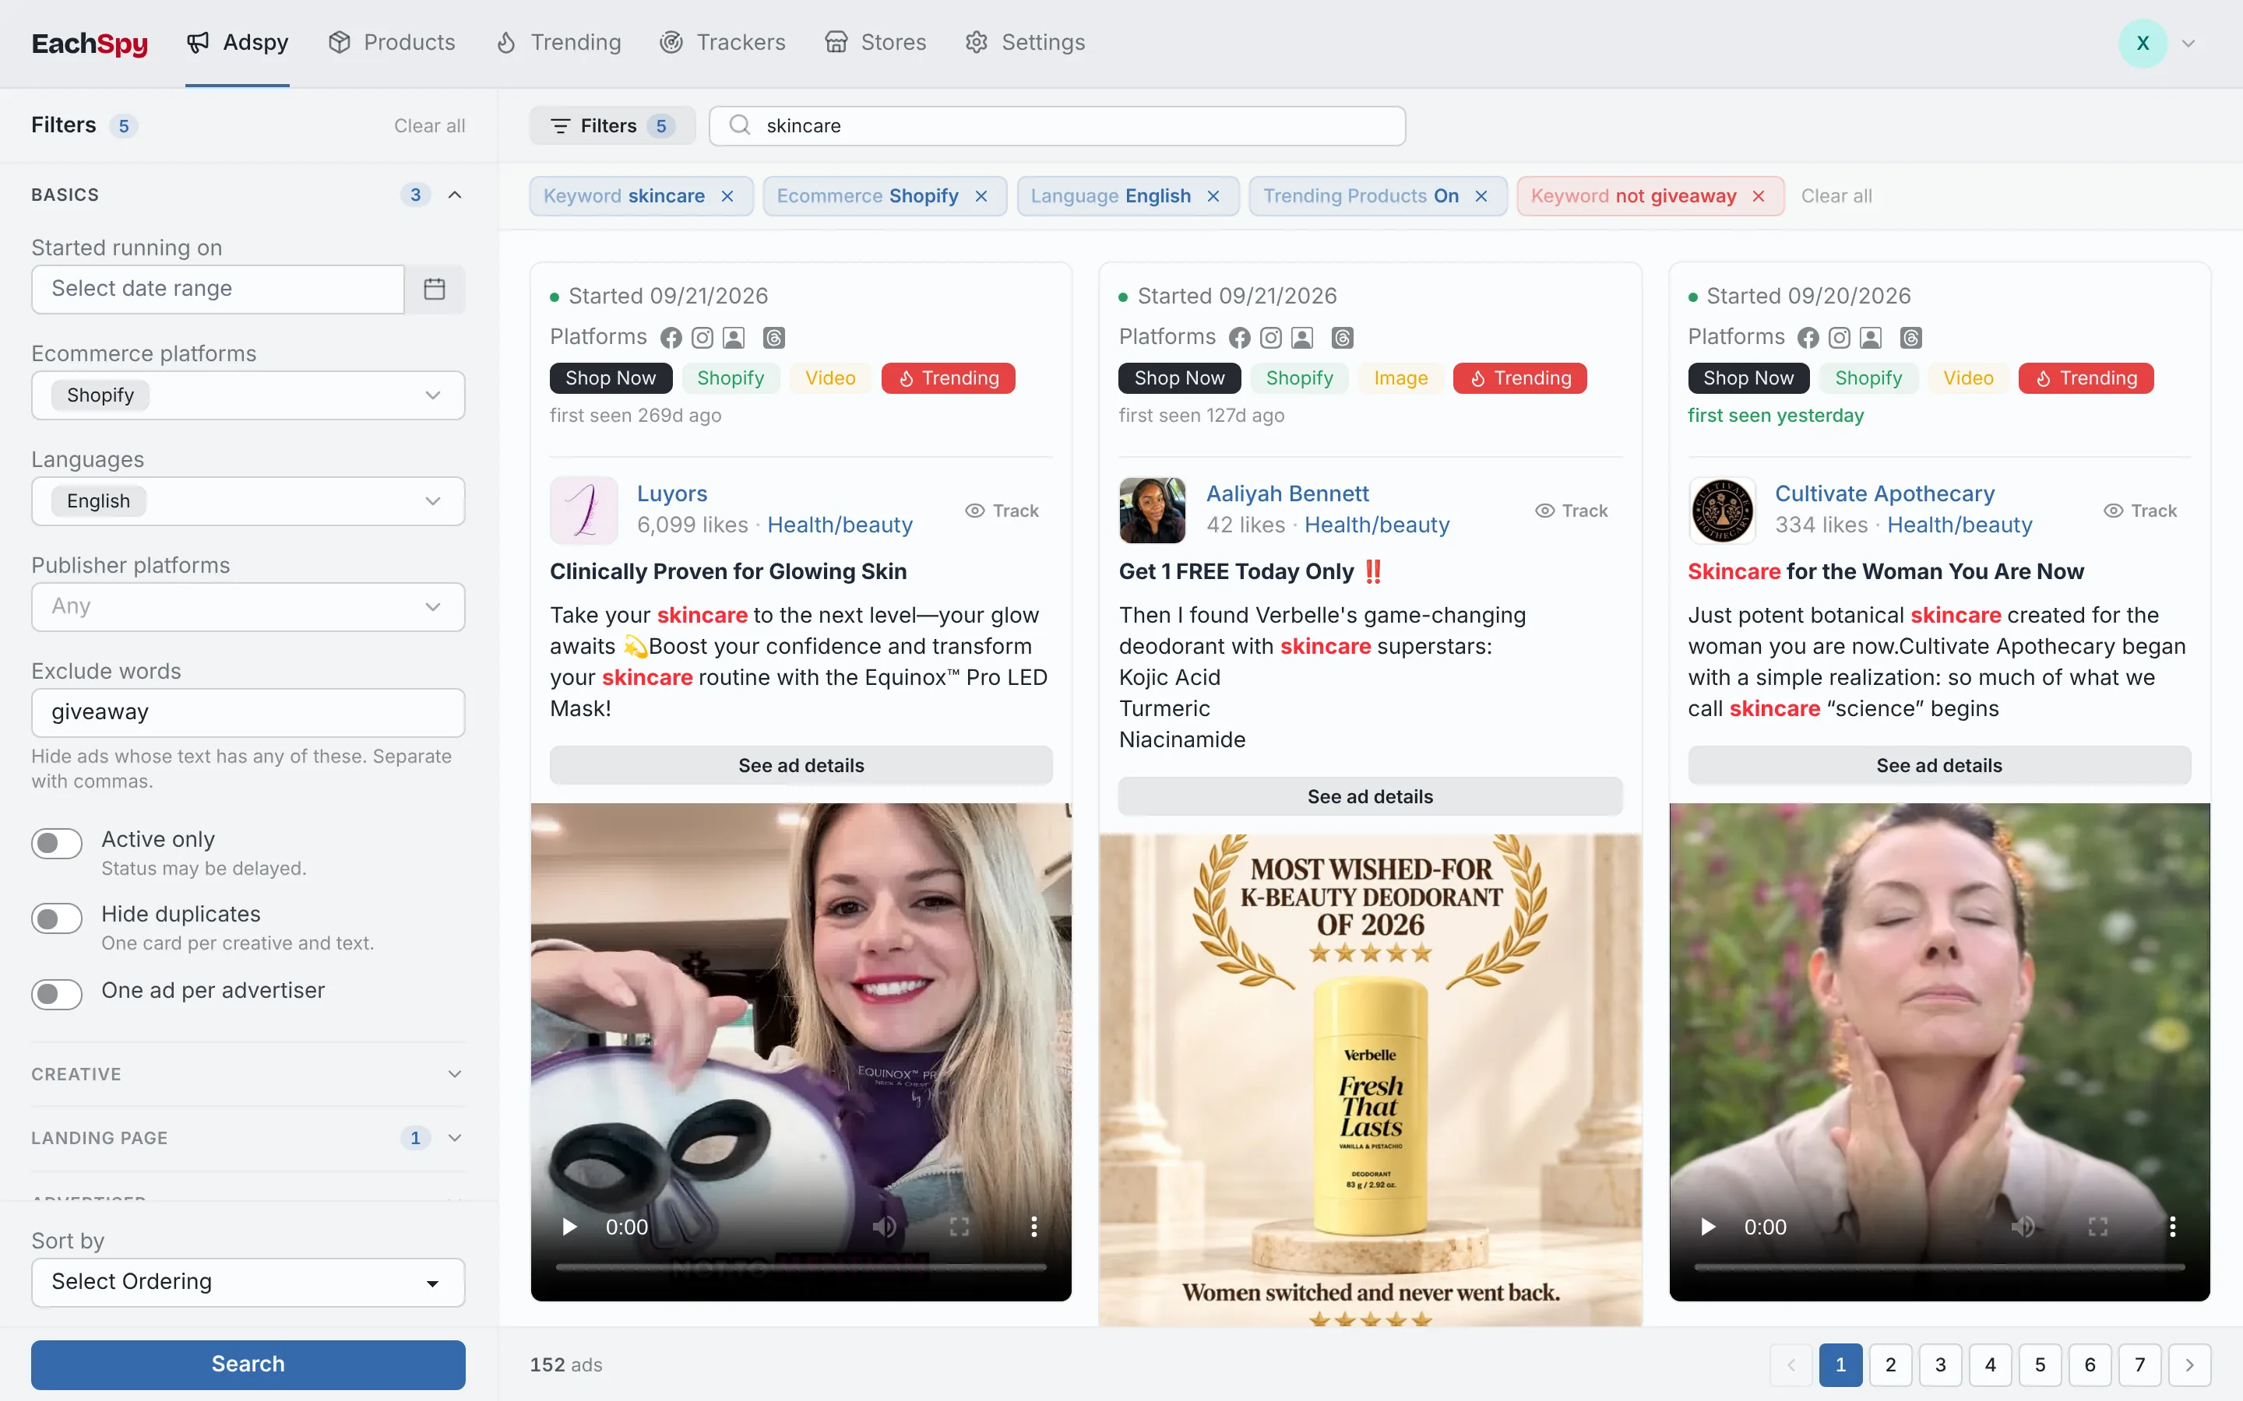The height and width of the screenshot is (1401, 2243).
Task: Mute the Luyors ad video
Action: coord(884,1227)
